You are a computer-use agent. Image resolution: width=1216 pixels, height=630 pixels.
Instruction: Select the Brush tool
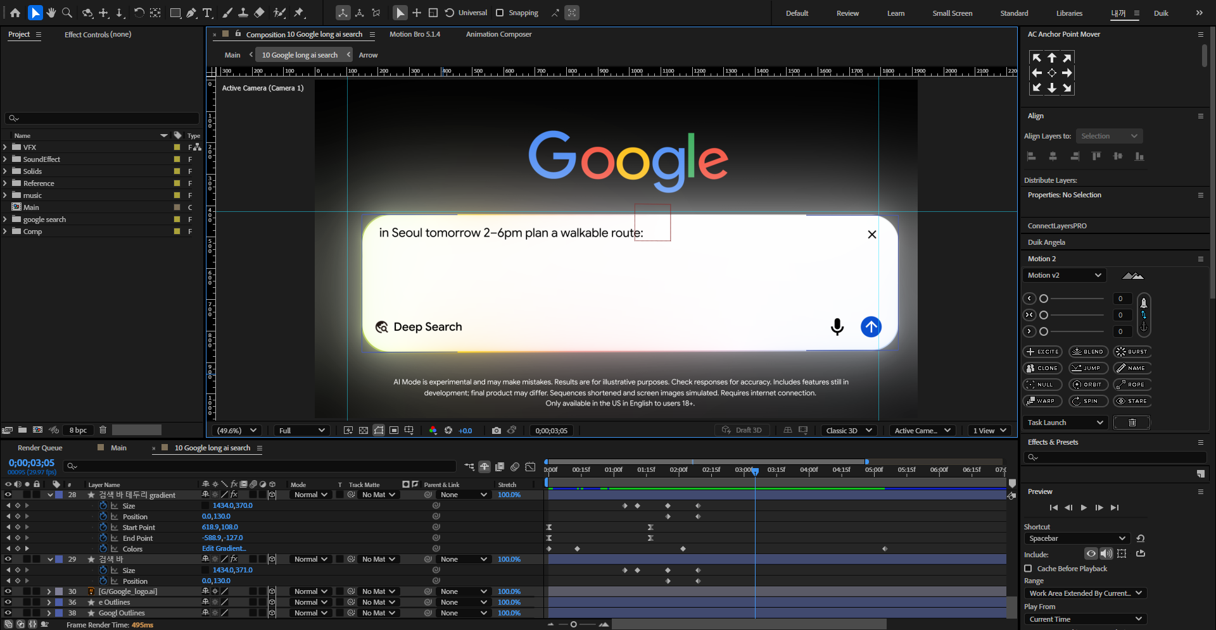coord(227,13)
